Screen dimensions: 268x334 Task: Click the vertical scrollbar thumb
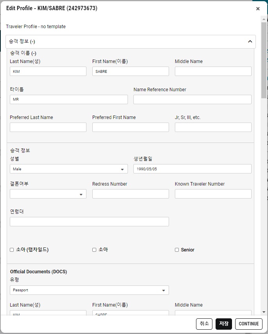point(264,60)
